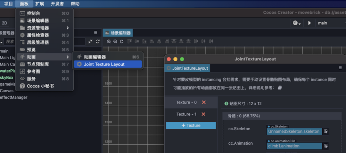Locate climb1.animation asset icon
Screen dimensions: 346x153
326,146
